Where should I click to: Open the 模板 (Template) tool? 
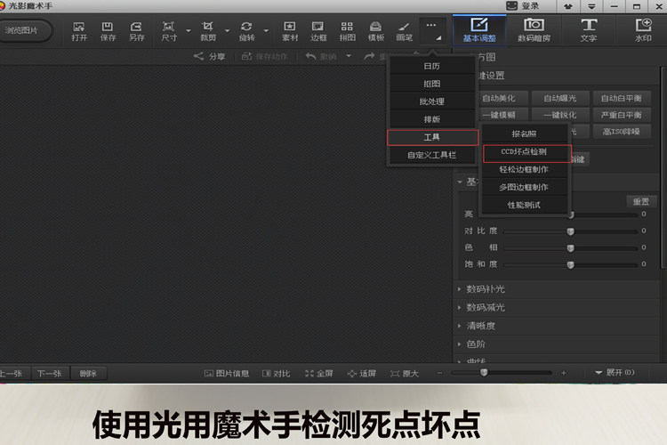tap(375, 31)
